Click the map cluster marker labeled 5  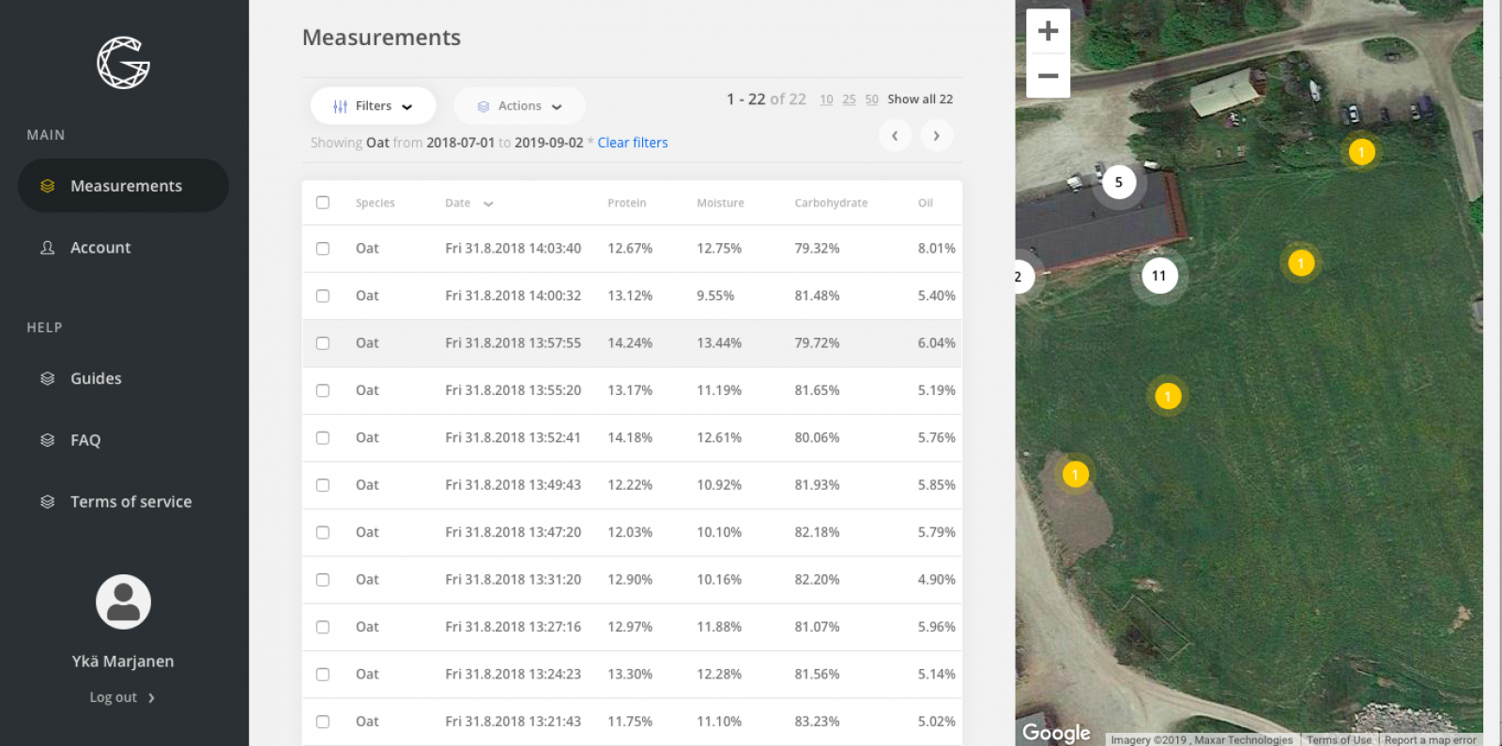[x=1118, y=183]
